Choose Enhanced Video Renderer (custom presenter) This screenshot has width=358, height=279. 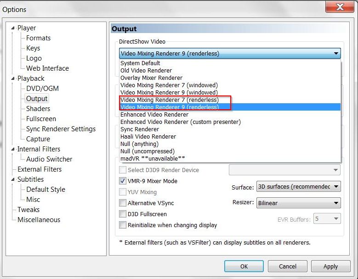coord(230,122)
